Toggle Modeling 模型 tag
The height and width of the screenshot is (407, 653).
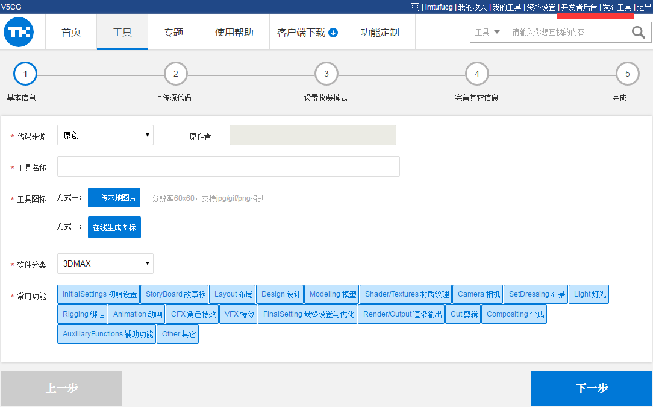pos(333,294)
